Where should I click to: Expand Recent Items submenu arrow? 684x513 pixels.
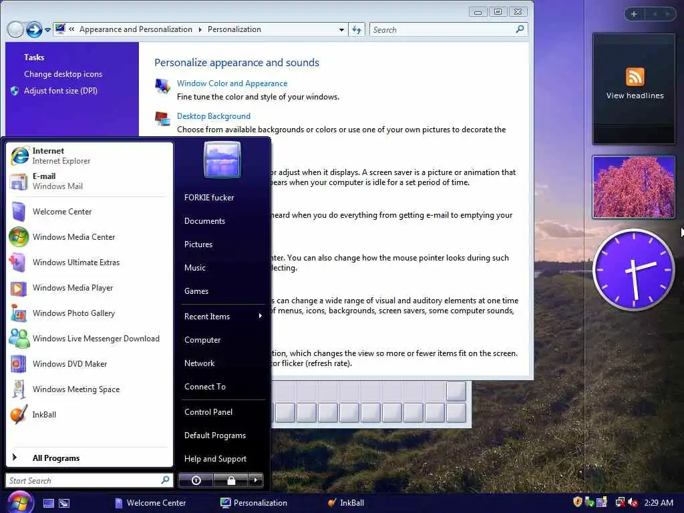(x=261, y=316)
